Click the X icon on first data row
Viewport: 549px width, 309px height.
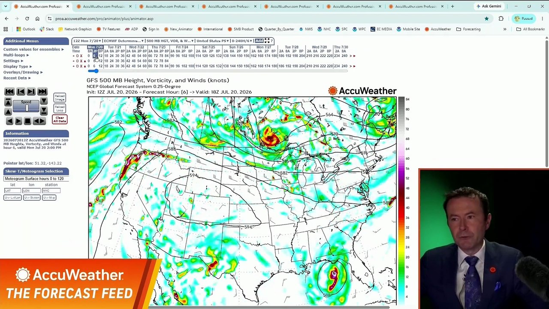coord(81,56)
